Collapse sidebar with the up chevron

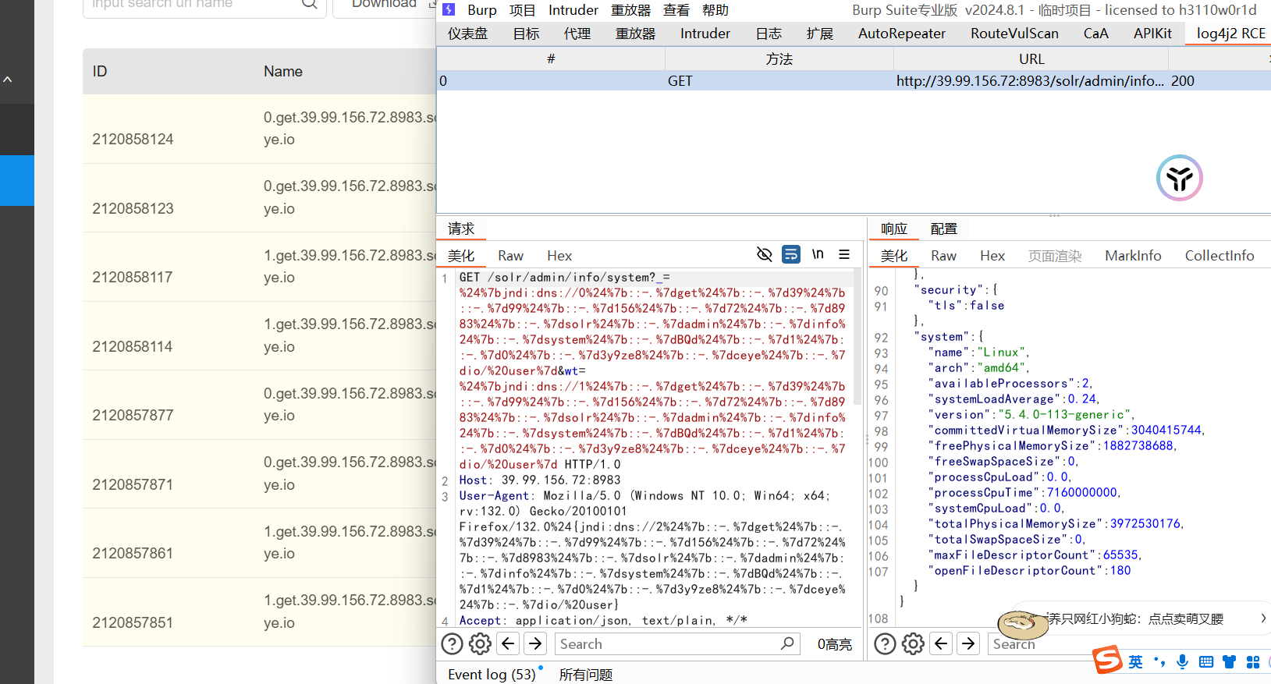tap(8, 79)
